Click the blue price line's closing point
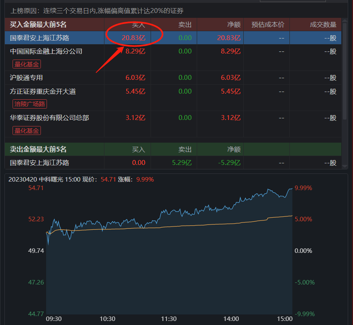The image size is (353, 325). [x=292, y=188]
